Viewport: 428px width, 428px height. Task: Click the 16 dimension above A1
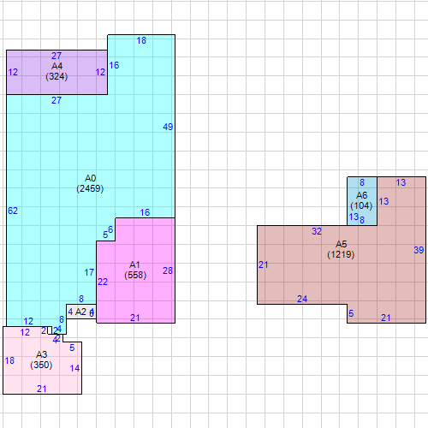click(145, 212)
